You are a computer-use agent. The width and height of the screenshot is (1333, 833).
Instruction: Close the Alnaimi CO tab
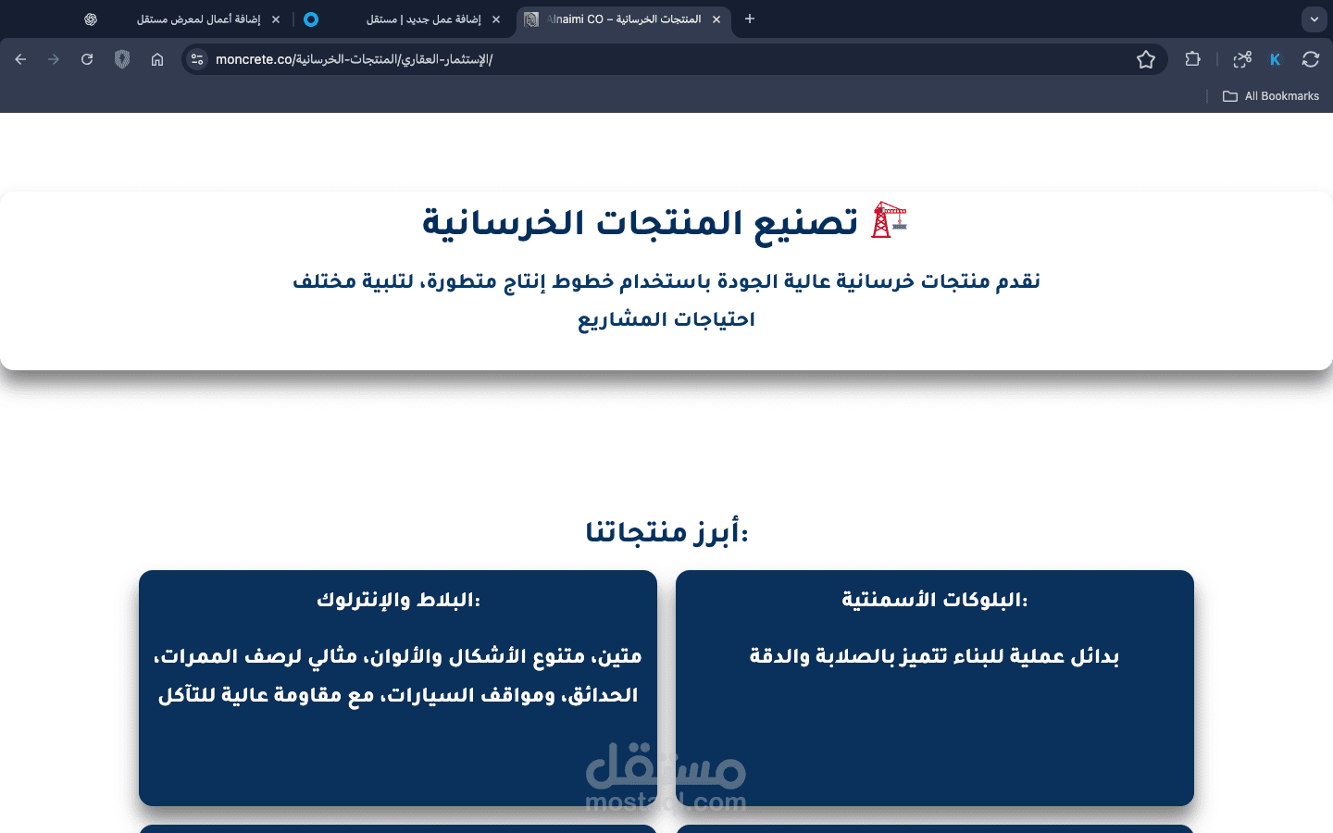click(716, 19)
